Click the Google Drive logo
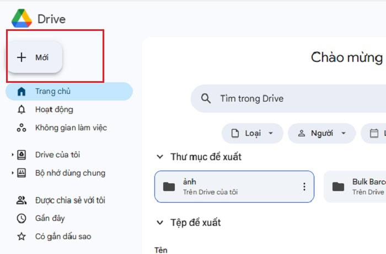 point(22,19)
